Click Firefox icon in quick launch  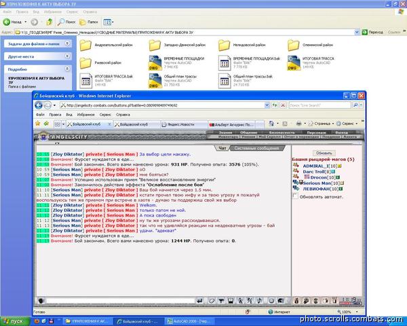coord(37,321)
